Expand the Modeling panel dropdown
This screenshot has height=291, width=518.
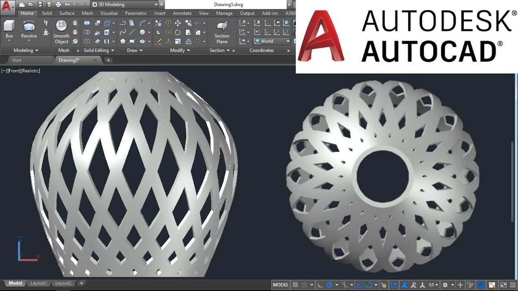tap(26, 51)
